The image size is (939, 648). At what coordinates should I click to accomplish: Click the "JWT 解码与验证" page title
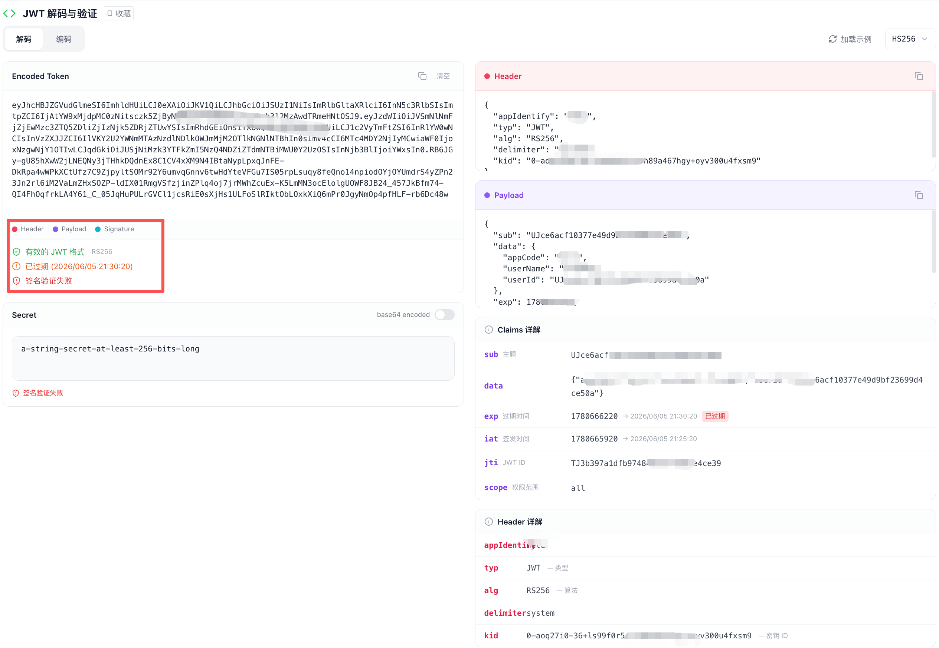tap(60, 13)
